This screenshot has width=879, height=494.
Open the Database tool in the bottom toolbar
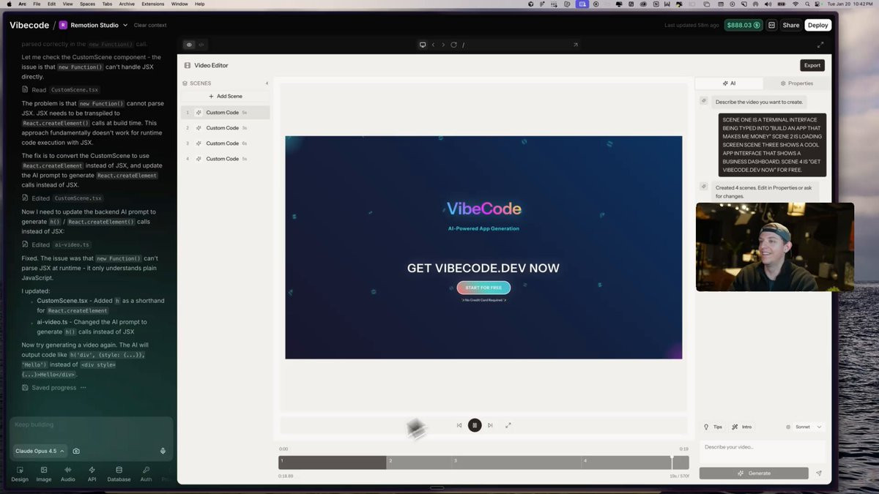point(119,474)
